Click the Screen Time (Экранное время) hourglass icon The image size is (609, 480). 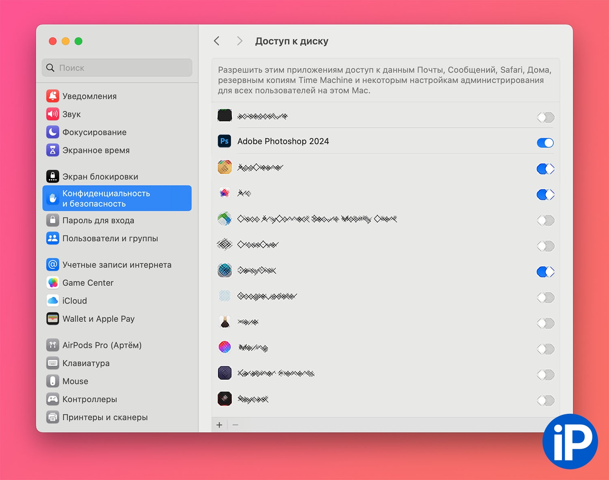pyautogui.click(x=53, y=150)
